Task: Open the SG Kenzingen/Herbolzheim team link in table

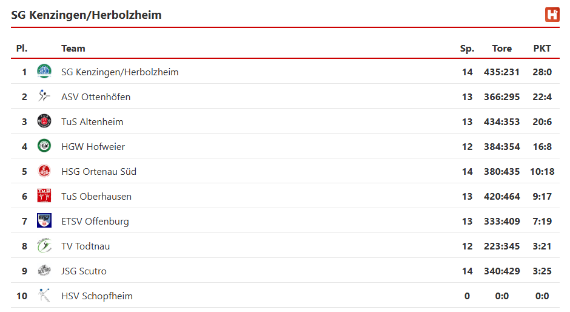Action: pyautogui.click(x=119, y=72)
